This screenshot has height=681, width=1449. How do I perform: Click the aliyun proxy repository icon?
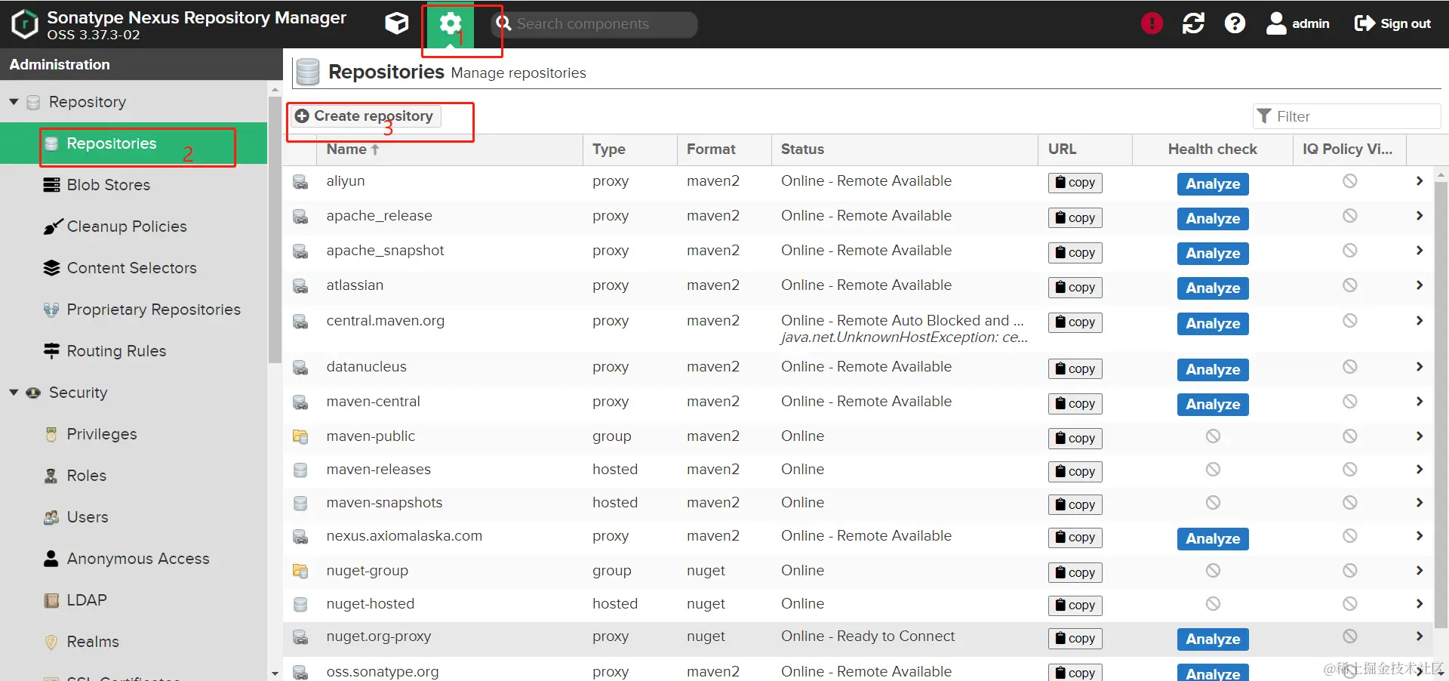coord(300,182)
